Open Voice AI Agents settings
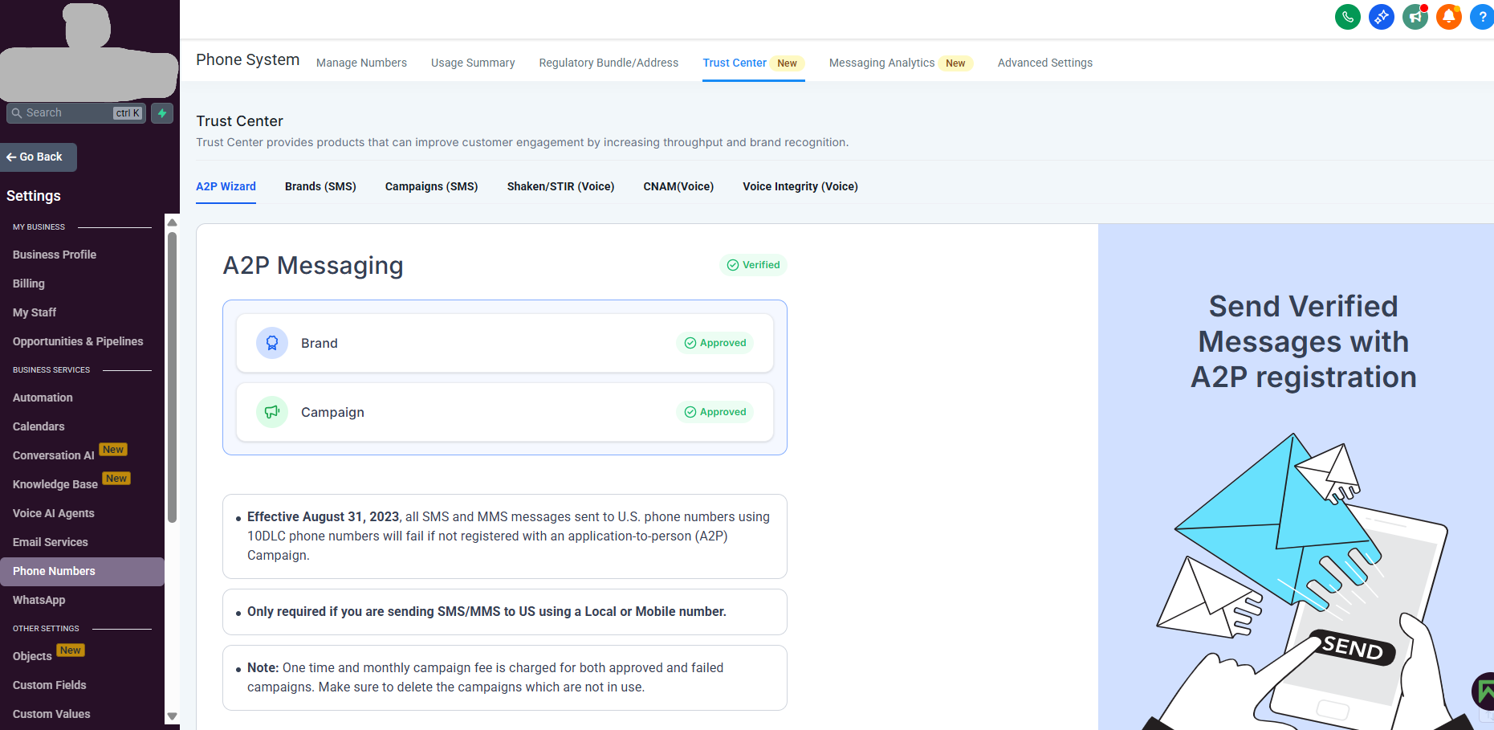This screenshot has height=730, width=1494. click(x=54, y=513)
